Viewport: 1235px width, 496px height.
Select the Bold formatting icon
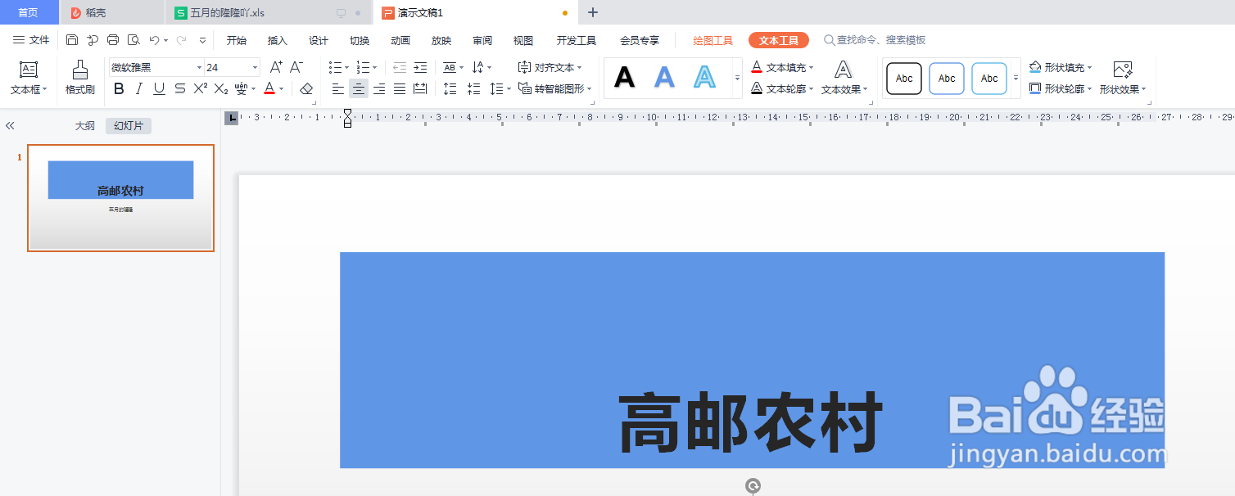[118, 88]
